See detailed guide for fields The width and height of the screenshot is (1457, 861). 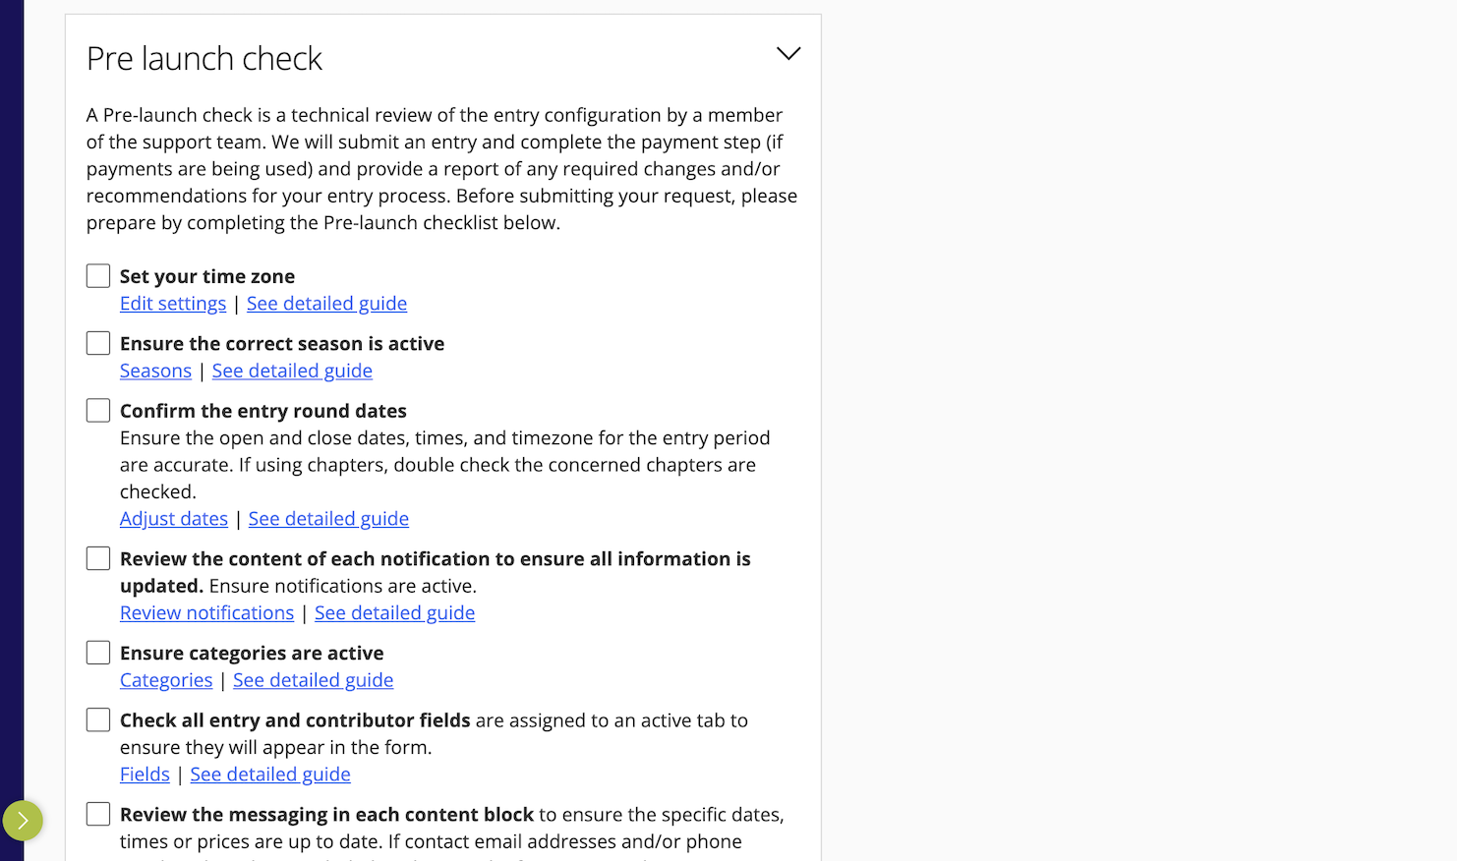click(270, 775)
